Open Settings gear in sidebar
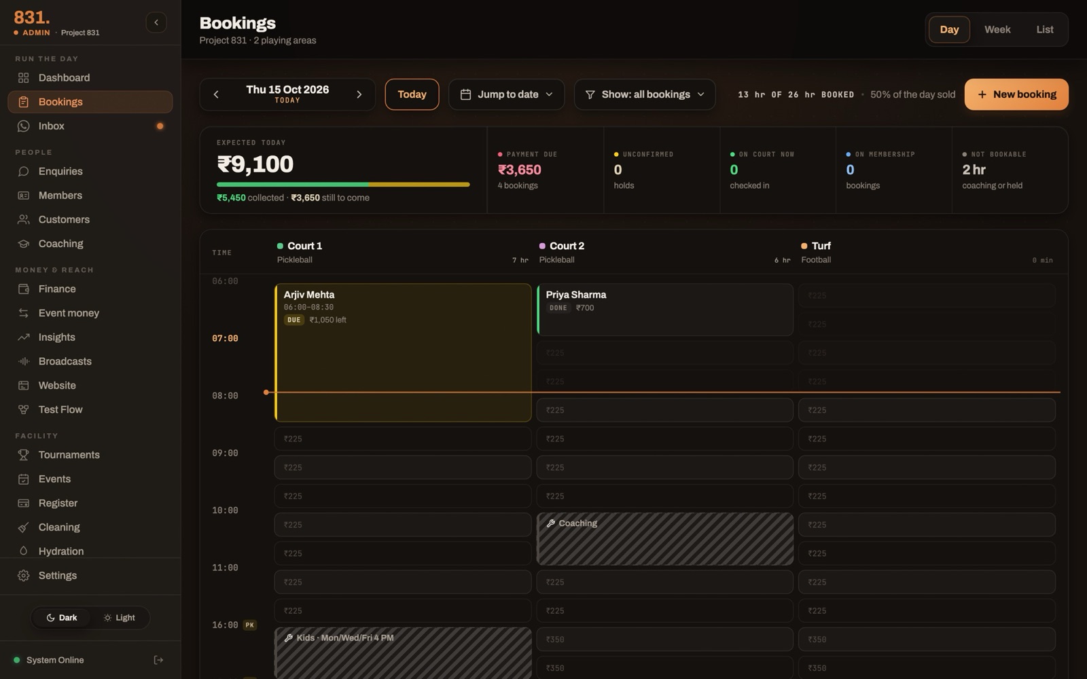Viewport: 1087px width, 679px height. [24, 576]
